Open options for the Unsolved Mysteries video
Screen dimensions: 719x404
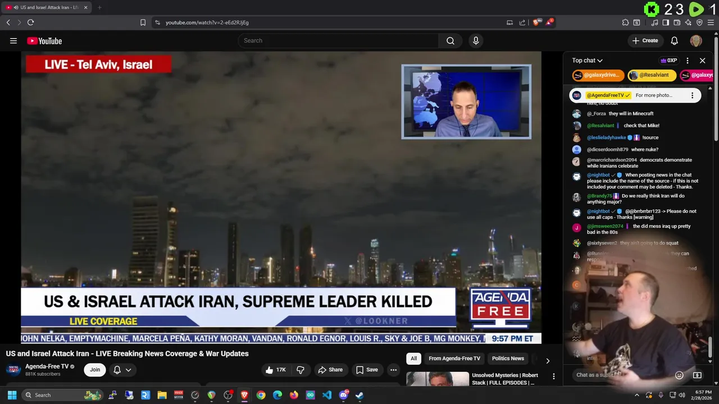(x=553, y=377)
